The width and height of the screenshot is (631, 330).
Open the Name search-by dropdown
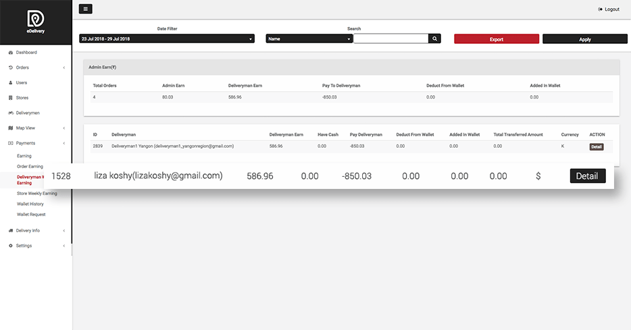[x=309, y=39]
